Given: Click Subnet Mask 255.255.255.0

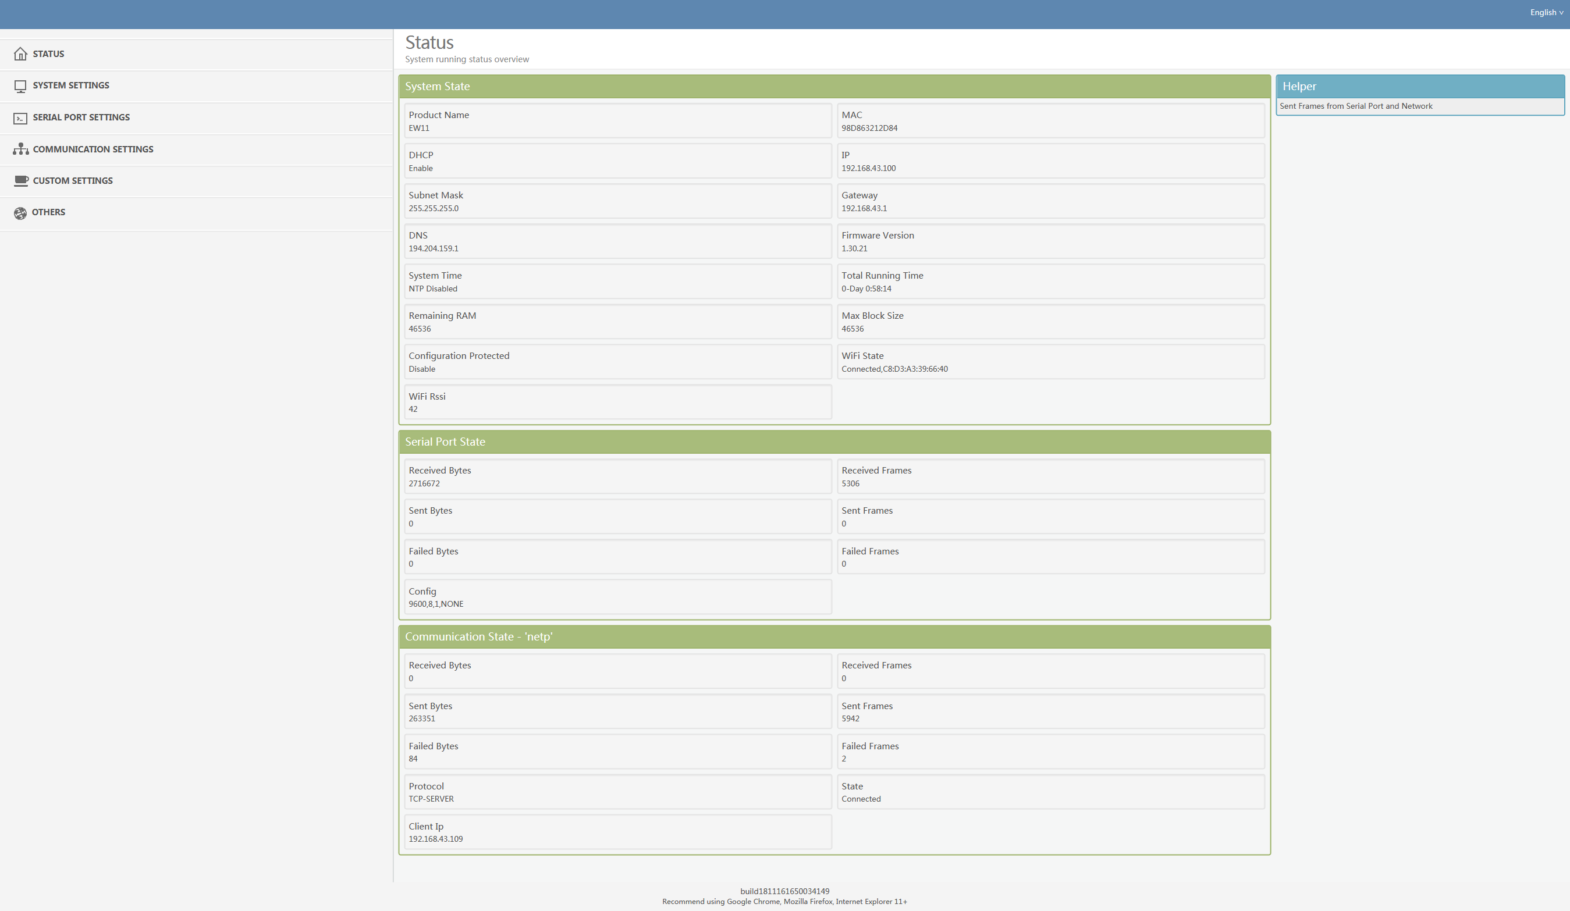Looking at the screenshot, I should (x=433, y=209).
